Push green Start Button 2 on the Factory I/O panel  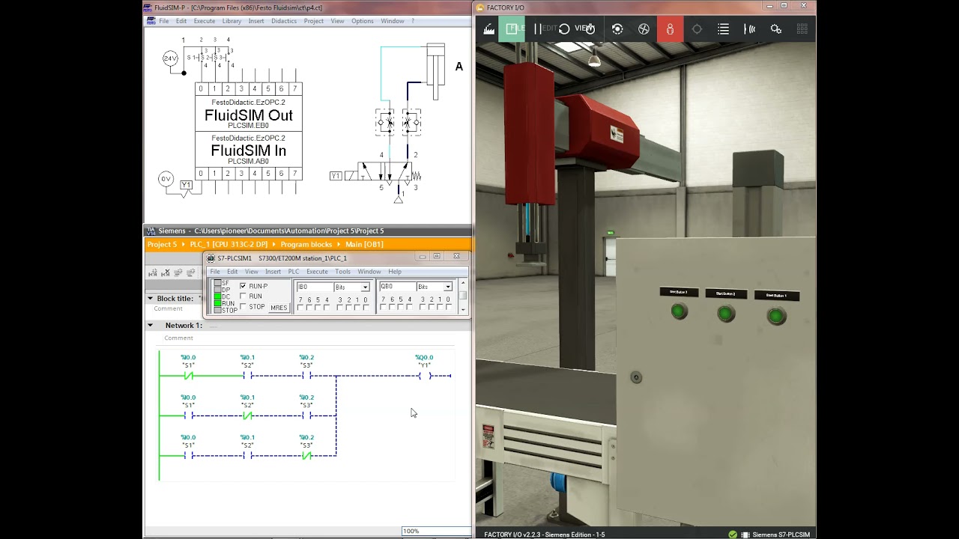tap(725, 314)
